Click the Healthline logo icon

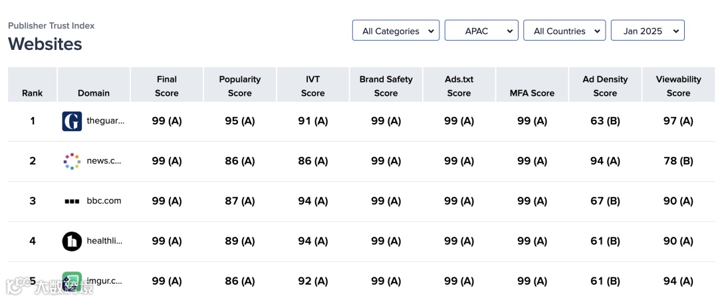[x=72, y=241]
